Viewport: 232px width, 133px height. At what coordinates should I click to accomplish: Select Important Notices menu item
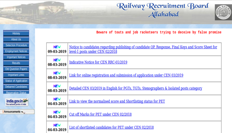(16, 57)
